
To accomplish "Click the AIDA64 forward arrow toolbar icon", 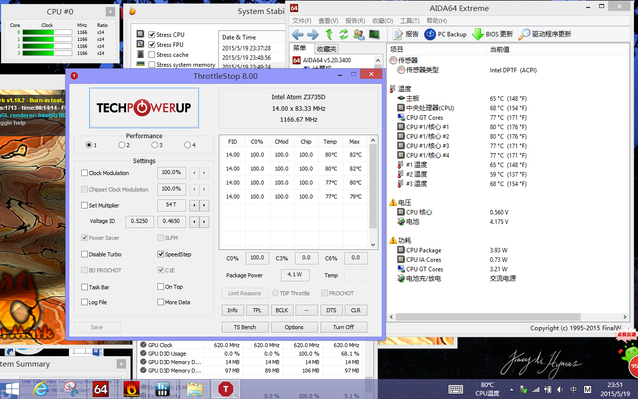I will point(313,34).
